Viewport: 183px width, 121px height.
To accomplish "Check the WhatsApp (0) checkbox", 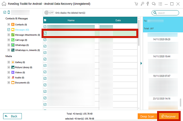I will (x=9, y=45).
